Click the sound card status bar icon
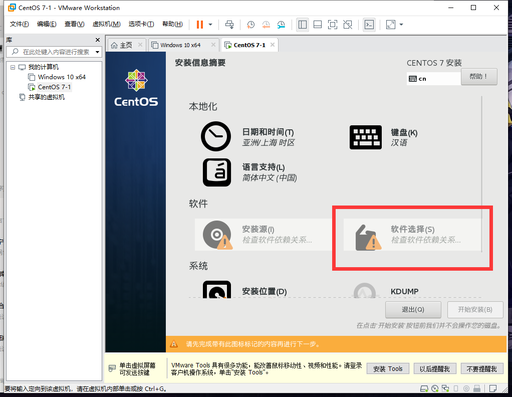Screen dimensions: 512x397 click(466, 388)
